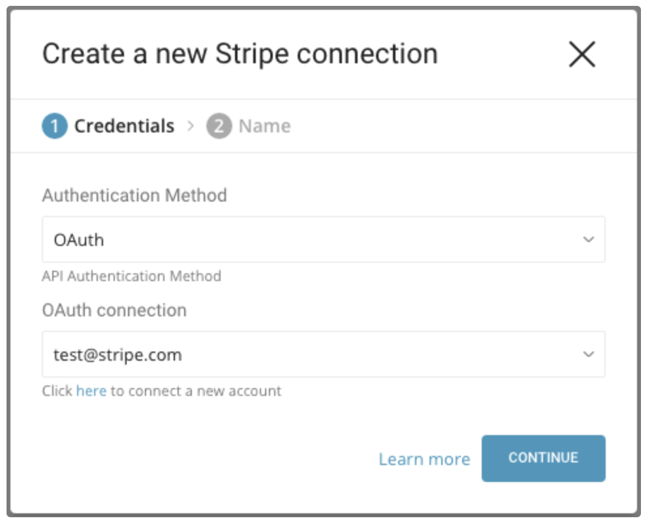
Task: Click the "Create a new Stripe connection" title
Action: click(240, 54)
